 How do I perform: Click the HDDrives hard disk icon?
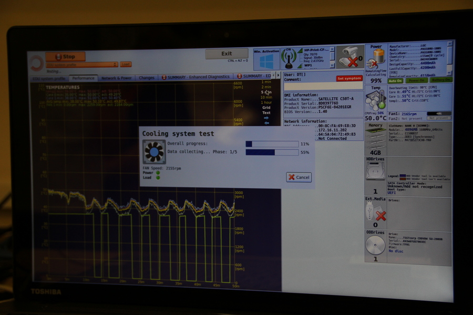(375, 171)
